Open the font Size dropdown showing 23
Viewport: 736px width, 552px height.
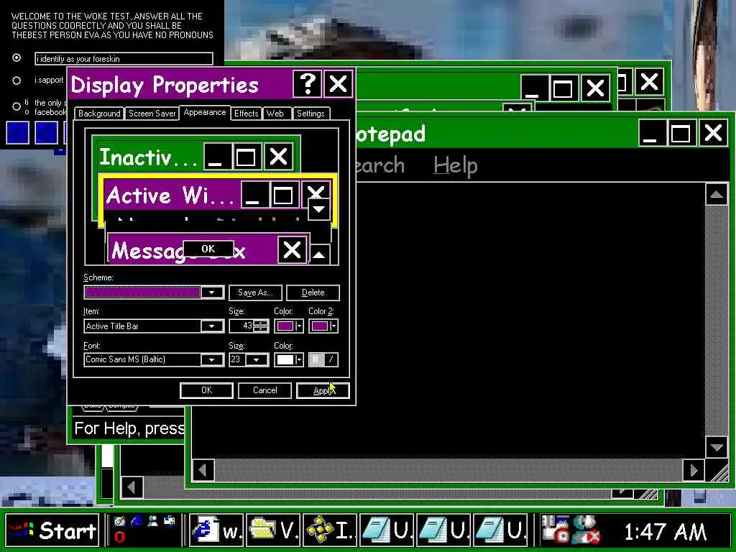257,360
